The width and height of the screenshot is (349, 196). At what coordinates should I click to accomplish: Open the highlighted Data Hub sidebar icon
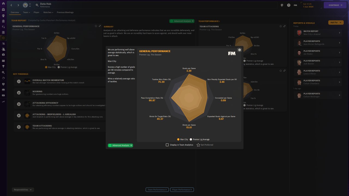coord(3,38)
